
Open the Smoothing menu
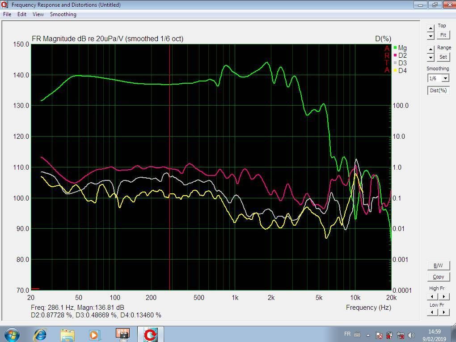point(63,14)
